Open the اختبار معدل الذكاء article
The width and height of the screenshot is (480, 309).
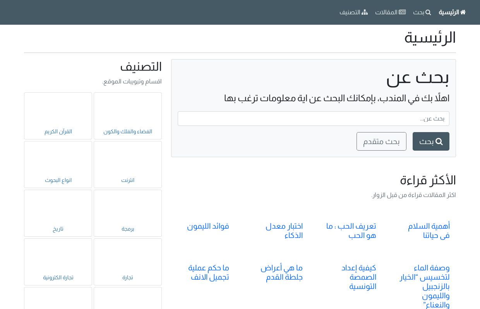click(284, 231)
